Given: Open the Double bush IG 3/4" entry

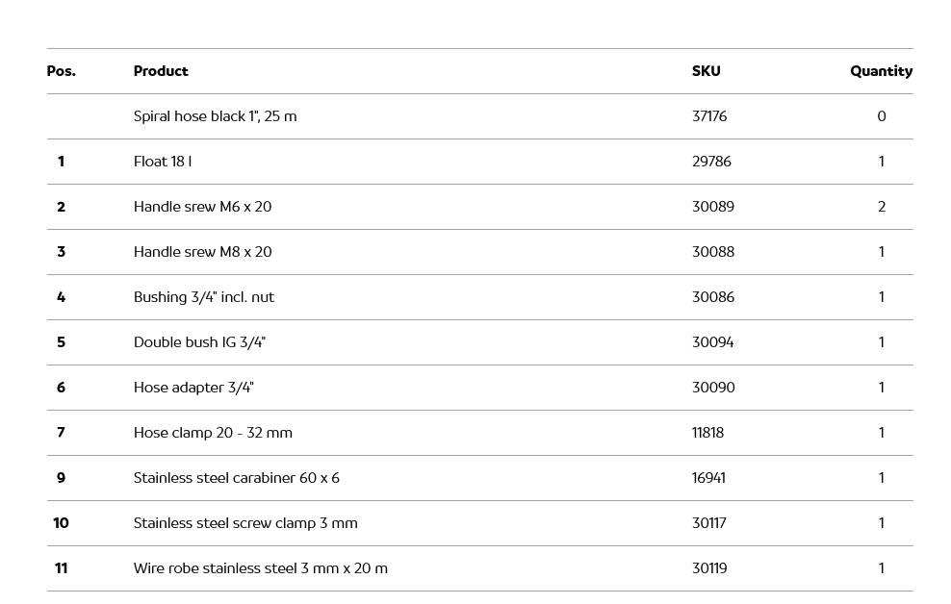Looking at the screenshot, I should coord(199,342).
